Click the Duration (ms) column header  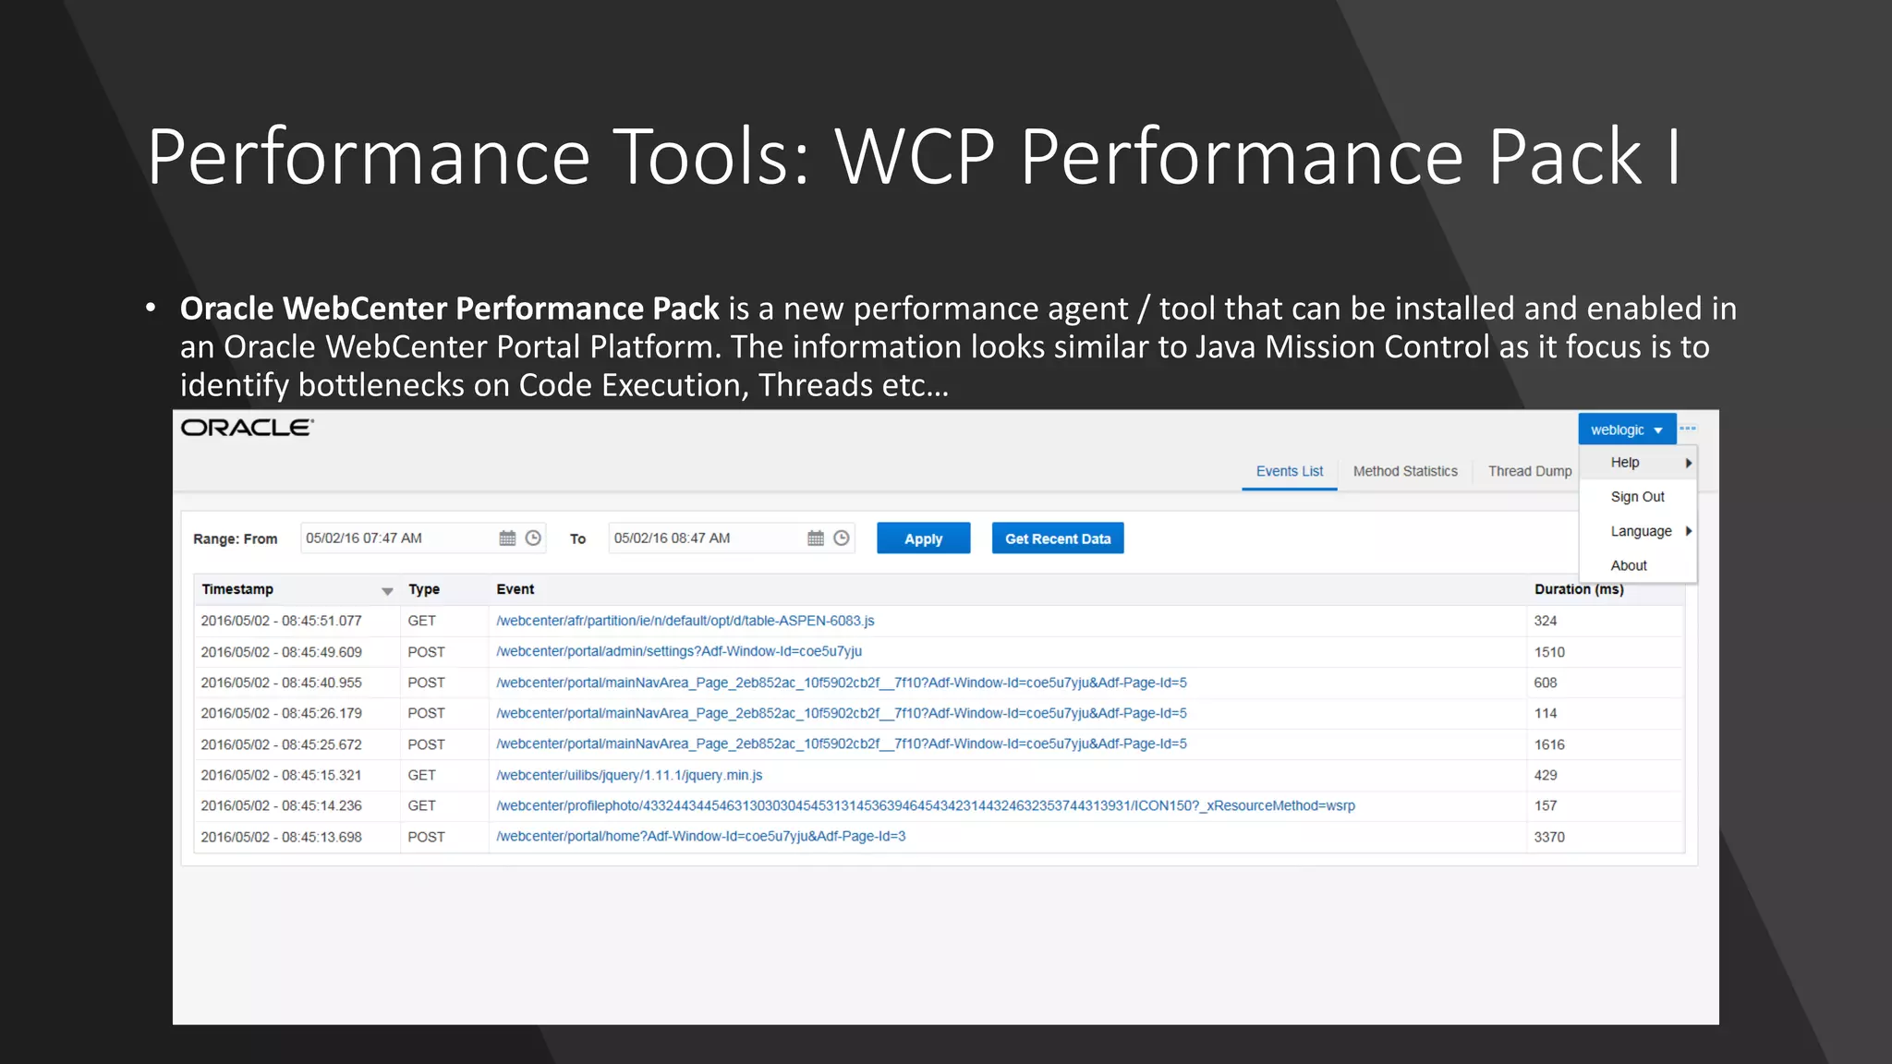tap(1579, 589)
